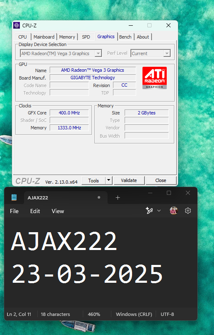Close the Notepad window
This screenshot has width=214, height=335.
(x=188, y=193)
